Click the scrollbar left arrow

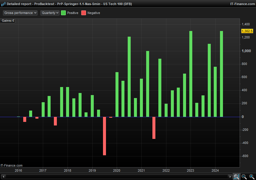coord(3,177)
